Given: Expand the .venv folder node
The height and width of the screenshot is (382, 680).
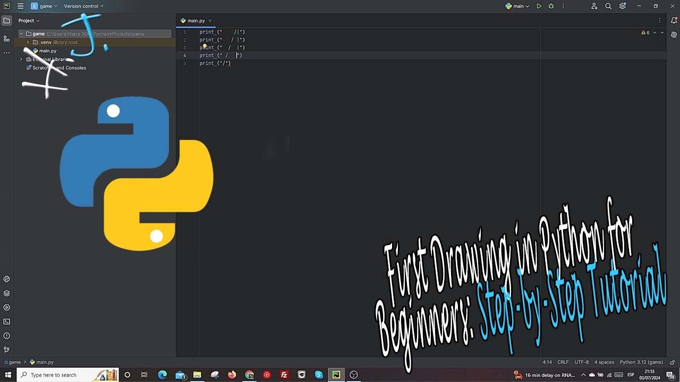Looking at the screenshot, I should (x=28, y=42).
